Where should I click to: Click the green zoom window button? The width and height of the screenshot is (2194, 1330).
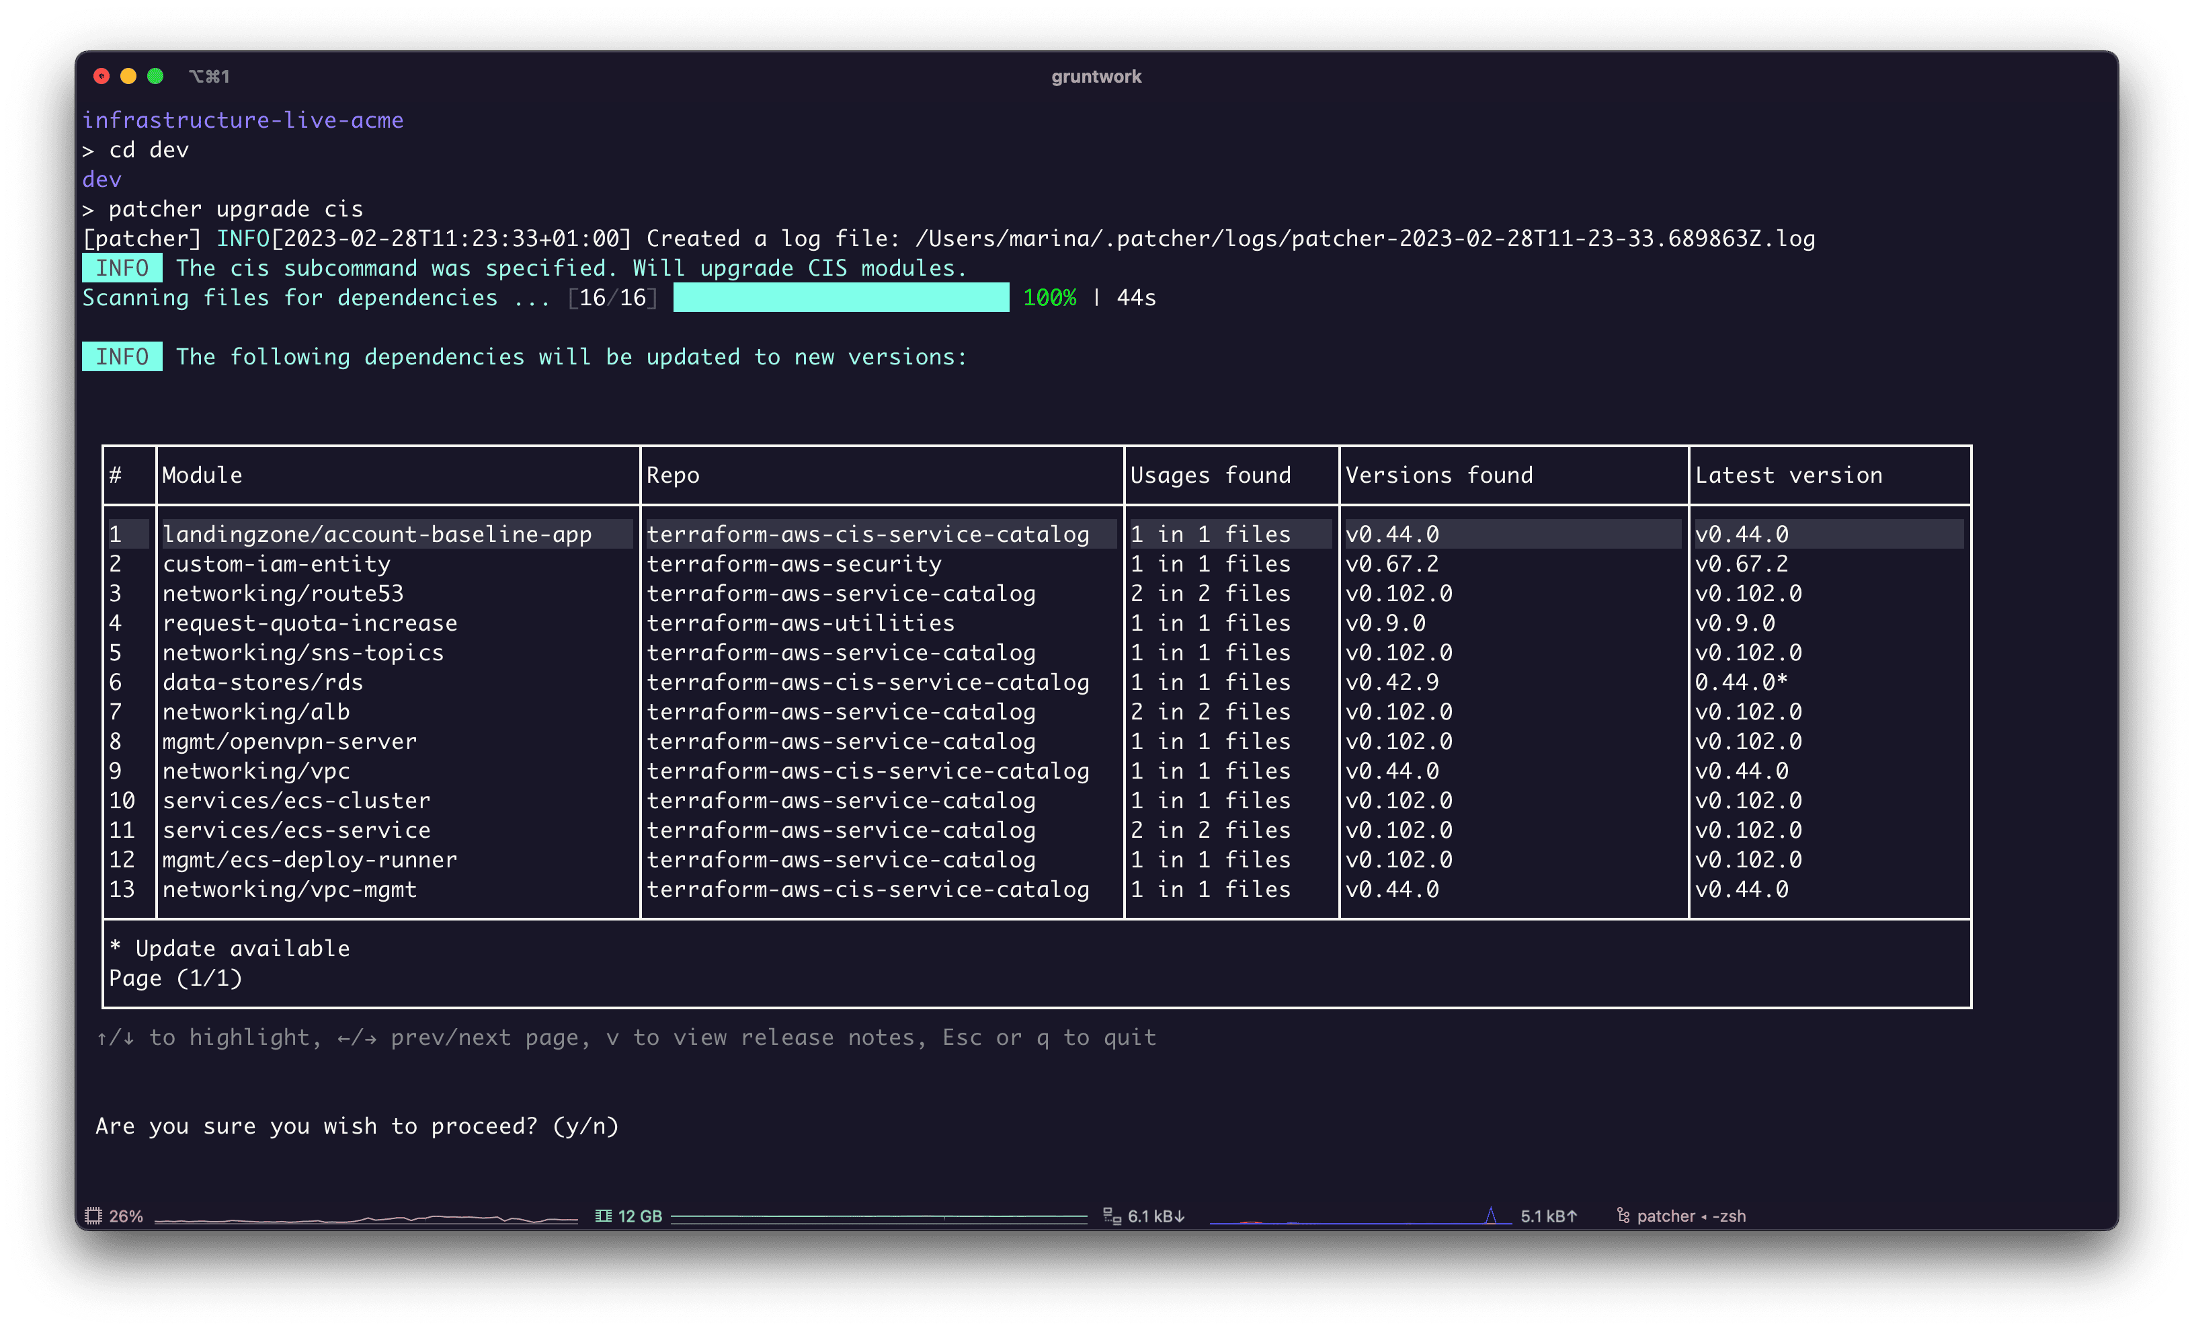coord(155,77)
